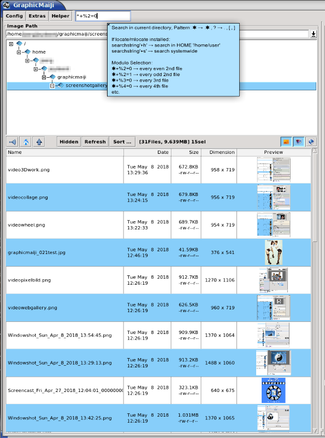Click the download arrow beside path field
This screenshot has width=325, height=438.
(314, 34)
